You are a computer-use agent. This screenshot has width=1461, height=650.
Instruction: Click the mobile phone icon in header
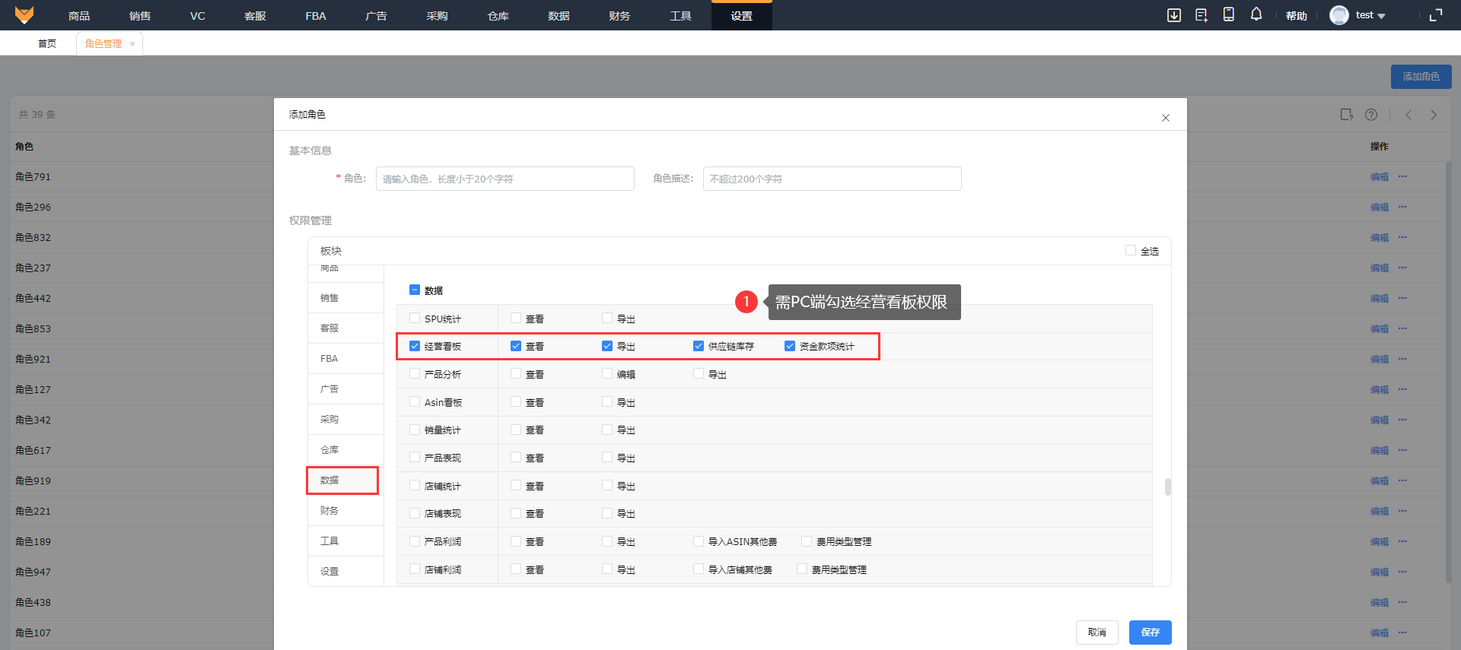click(1228, 15)
